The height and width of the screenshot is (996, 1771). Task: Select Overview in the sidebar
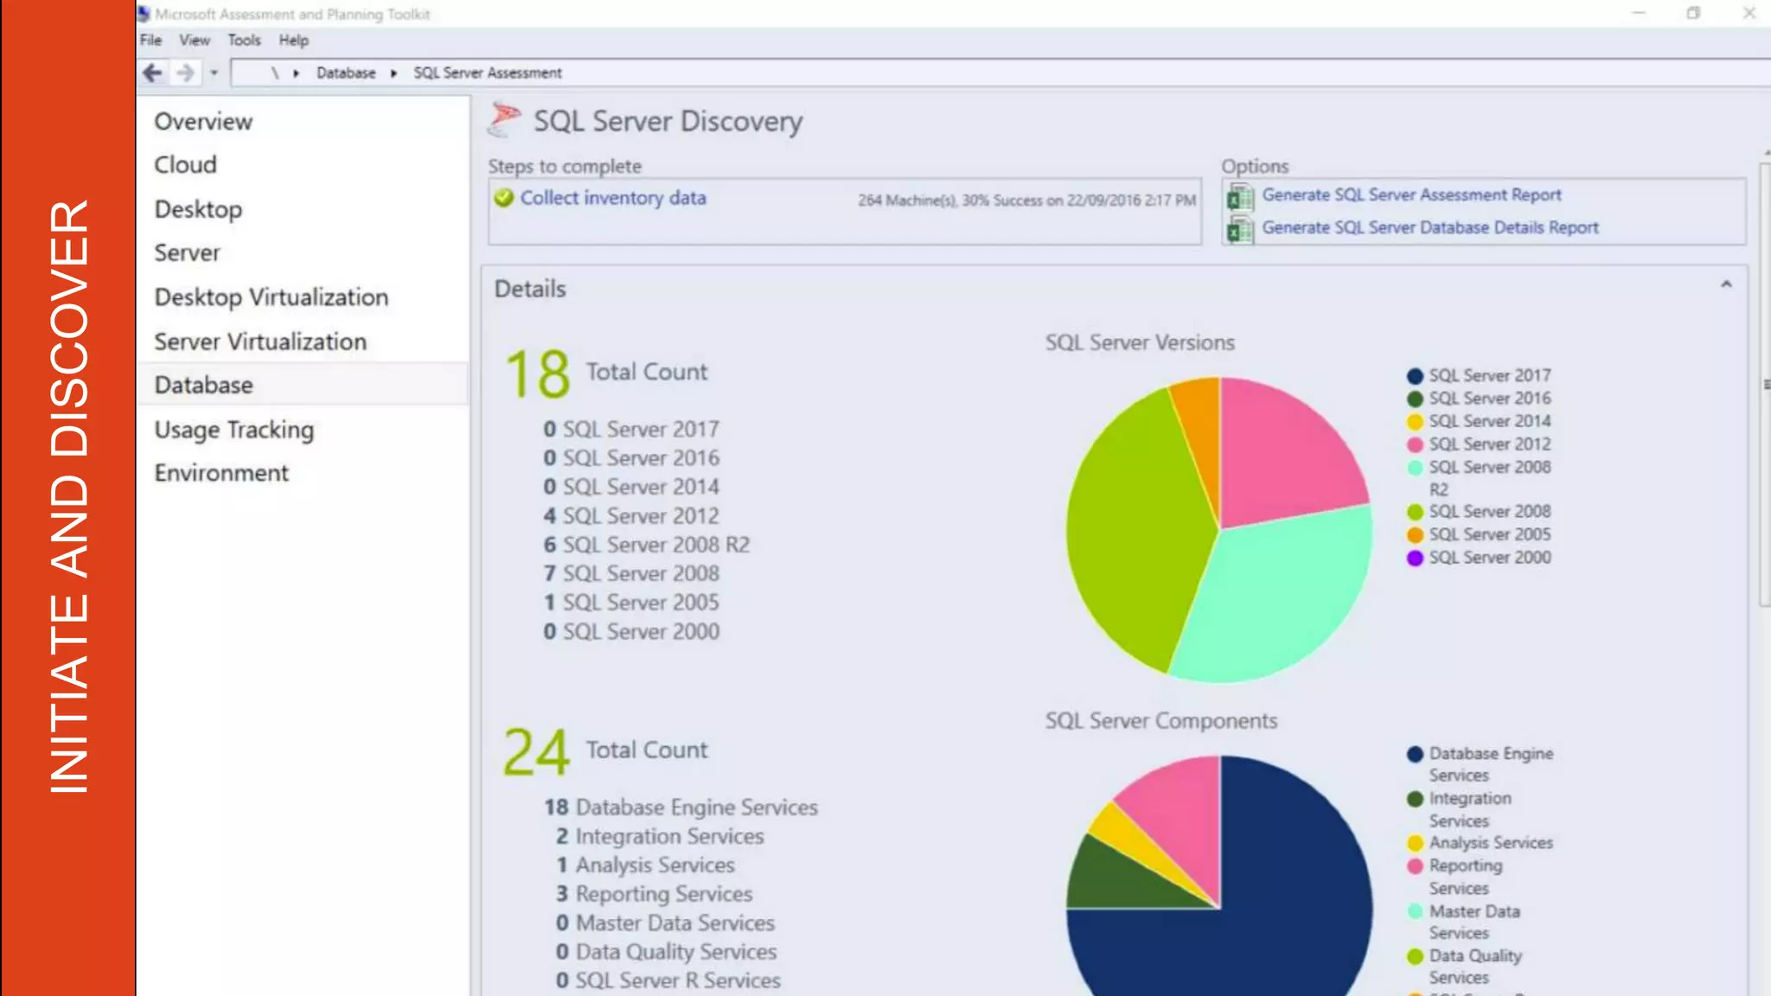pyautogui.click(x=203, y=121)
